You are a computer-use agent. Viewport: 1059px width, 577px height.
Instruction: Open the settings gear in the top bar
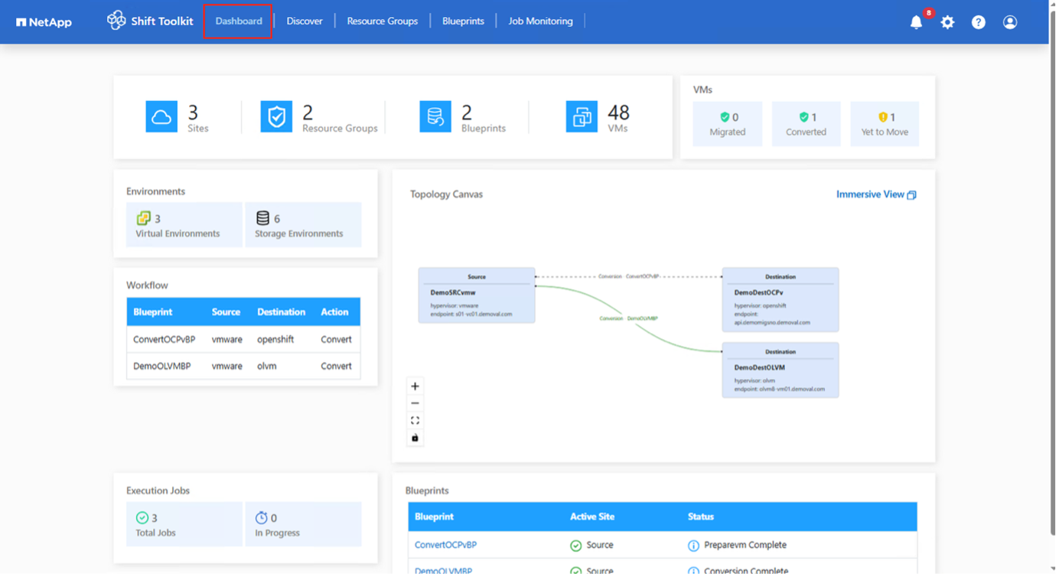[947, 21]
